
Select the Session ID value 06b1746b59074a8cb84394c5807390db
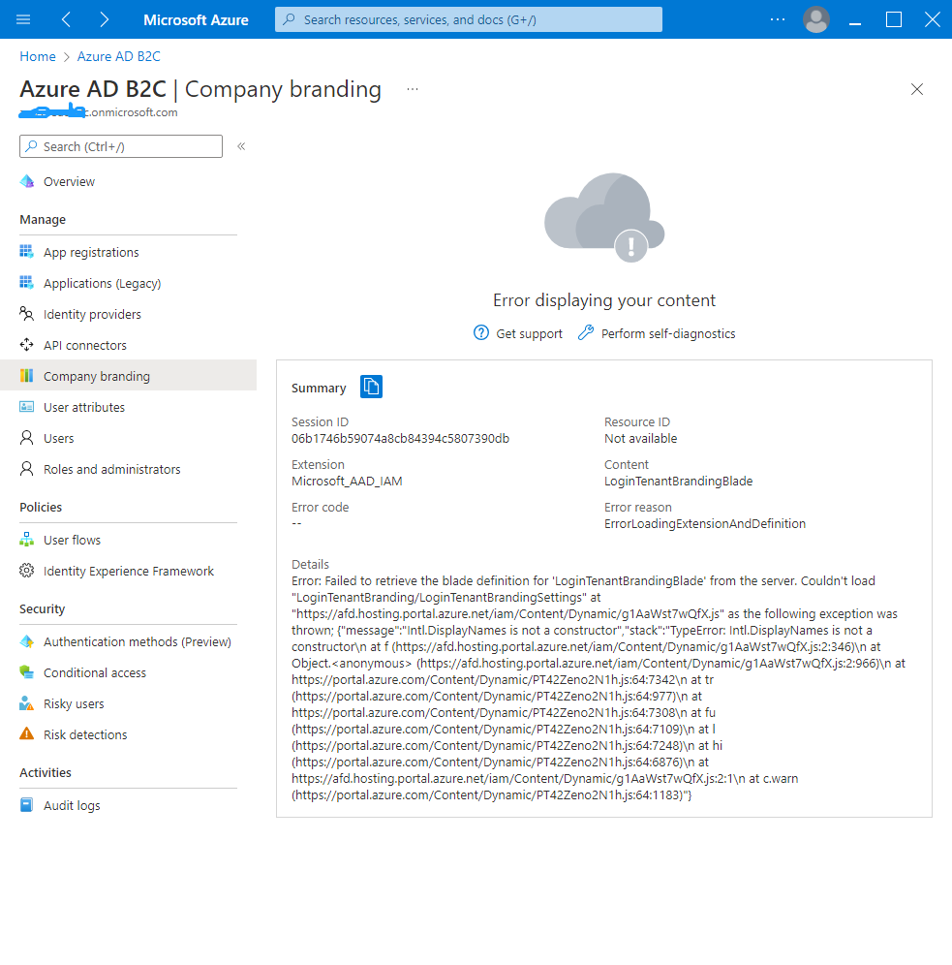click(400, 438)
